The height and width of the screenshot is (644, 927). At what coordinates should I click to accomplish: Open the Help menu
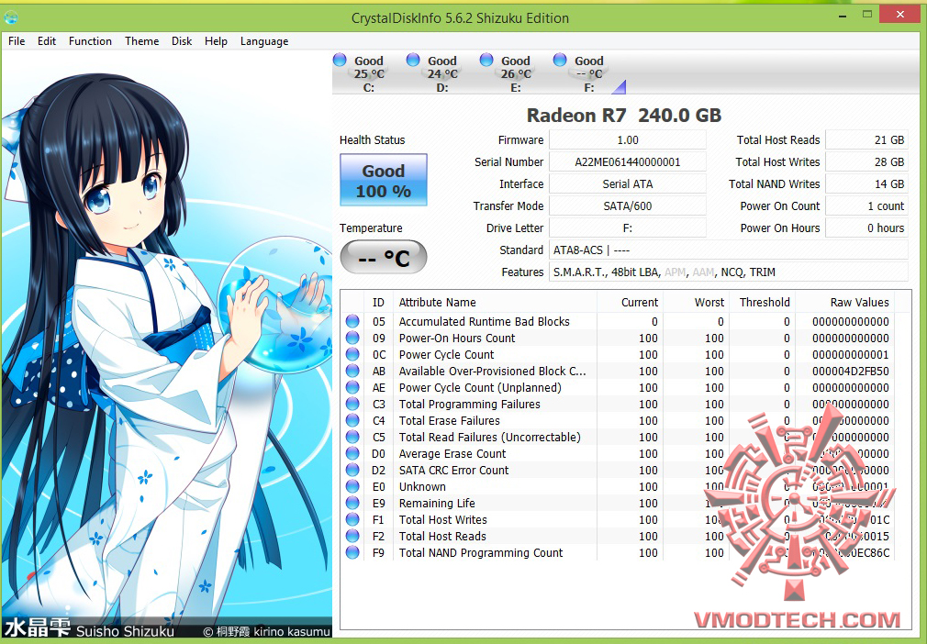pos(216,40)
